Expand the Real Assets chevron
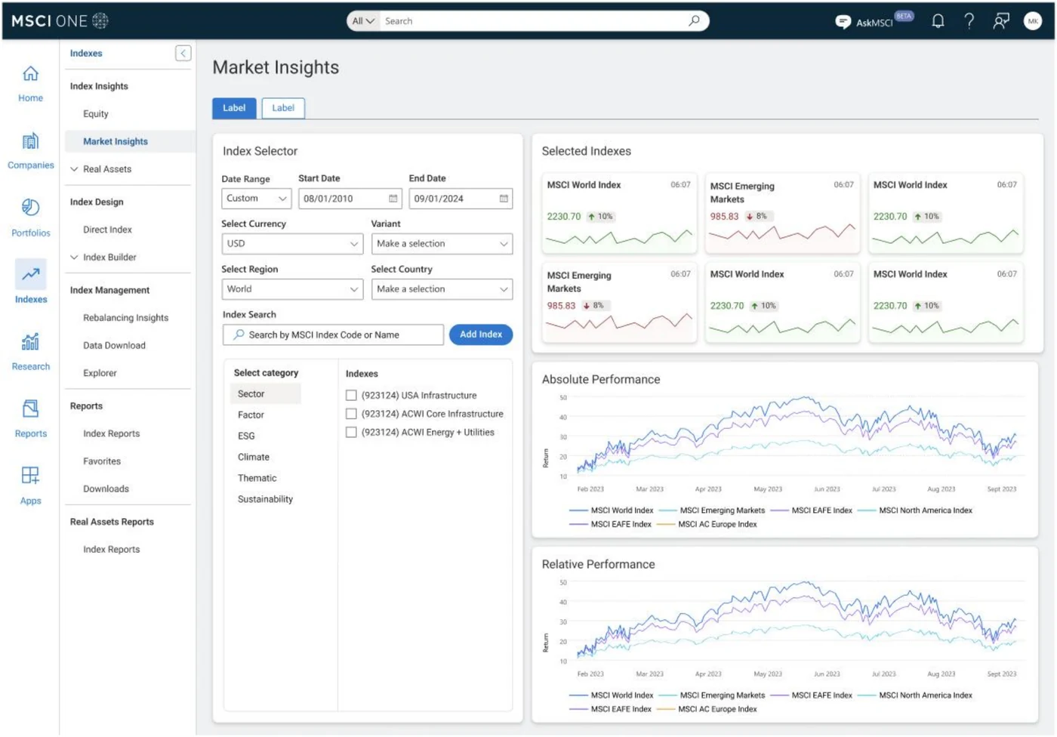This screenshot has height=737, width=1057. [74, 169]
